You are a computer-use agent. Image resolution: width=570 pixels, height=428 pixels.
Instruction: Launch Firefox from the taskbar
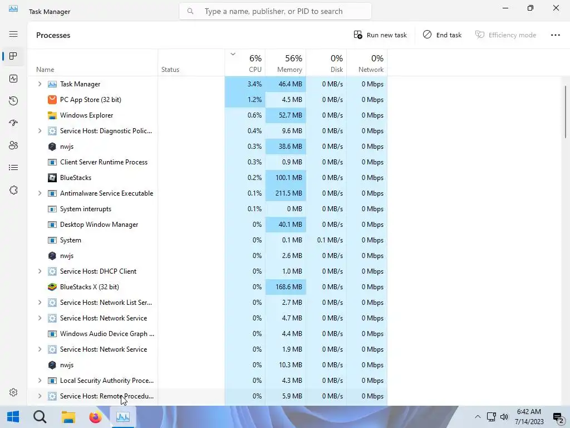95,417
